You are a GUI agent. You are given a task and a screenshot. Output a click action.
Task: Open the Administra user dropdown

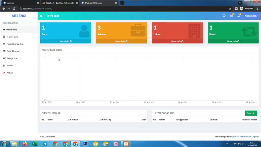(251, 16)
